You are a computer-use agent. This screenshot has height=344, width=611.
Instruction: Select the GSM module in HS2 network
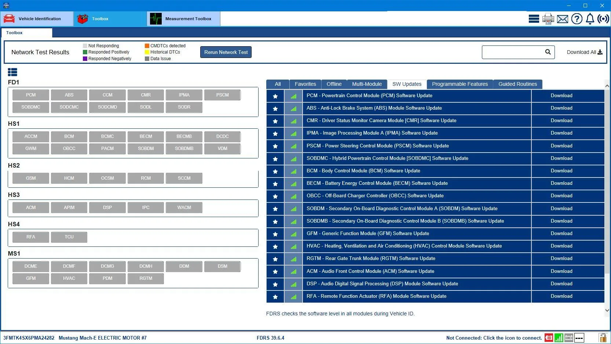pos(31,178)
